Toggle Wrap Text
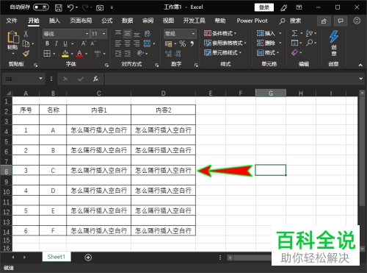Screen dimensions: 367x273 147,34
